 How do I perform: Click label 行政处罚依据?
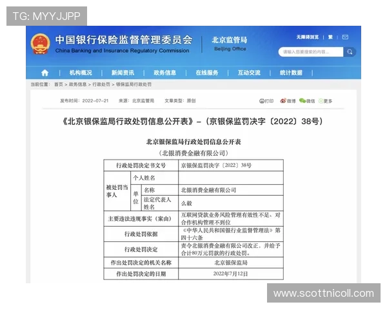(x=141, y=234)
